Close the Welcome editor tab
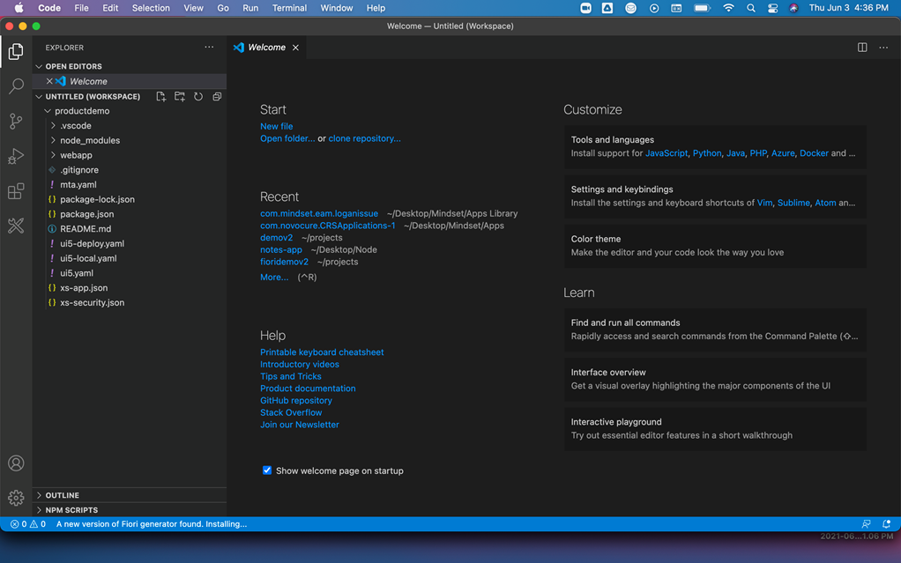Screen dimensions: 901x563 tap(295, 48)
